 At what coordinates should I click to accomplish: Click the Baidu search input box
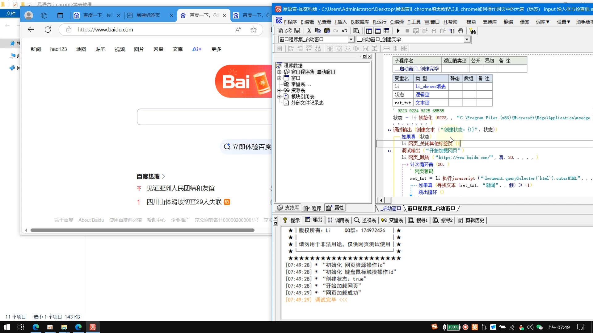point(204,117)
